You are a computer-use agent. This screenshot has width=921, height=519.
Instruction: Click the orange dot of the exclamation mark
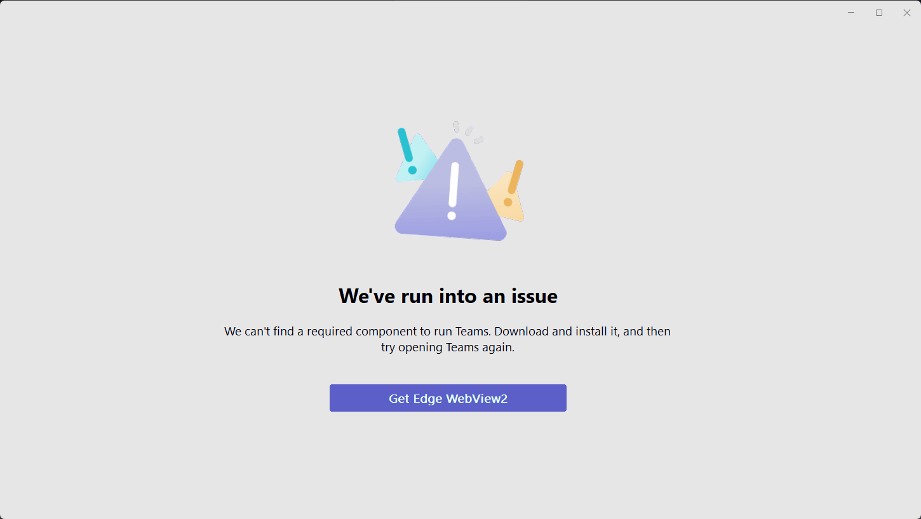508,202
